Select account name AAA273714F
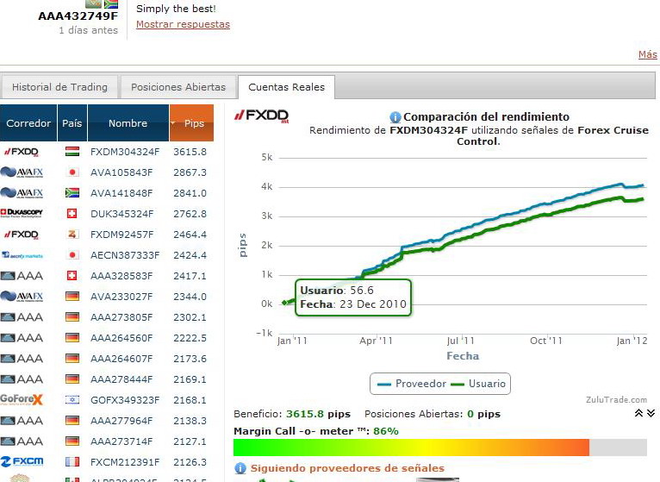 pyautogui.click(x=121, y=441)
